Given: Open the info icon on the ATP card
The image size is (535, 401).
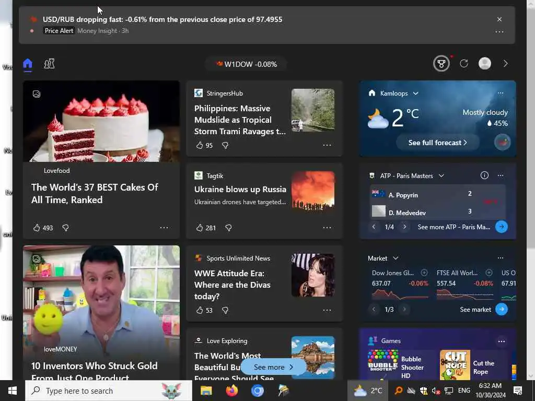Looking at the screenshot, I should [484, 175].
